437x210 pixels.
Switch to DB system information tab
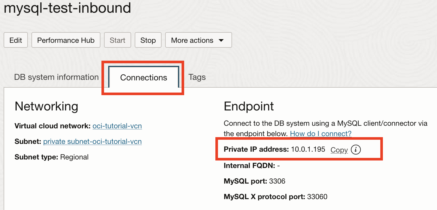coord(56,77)
